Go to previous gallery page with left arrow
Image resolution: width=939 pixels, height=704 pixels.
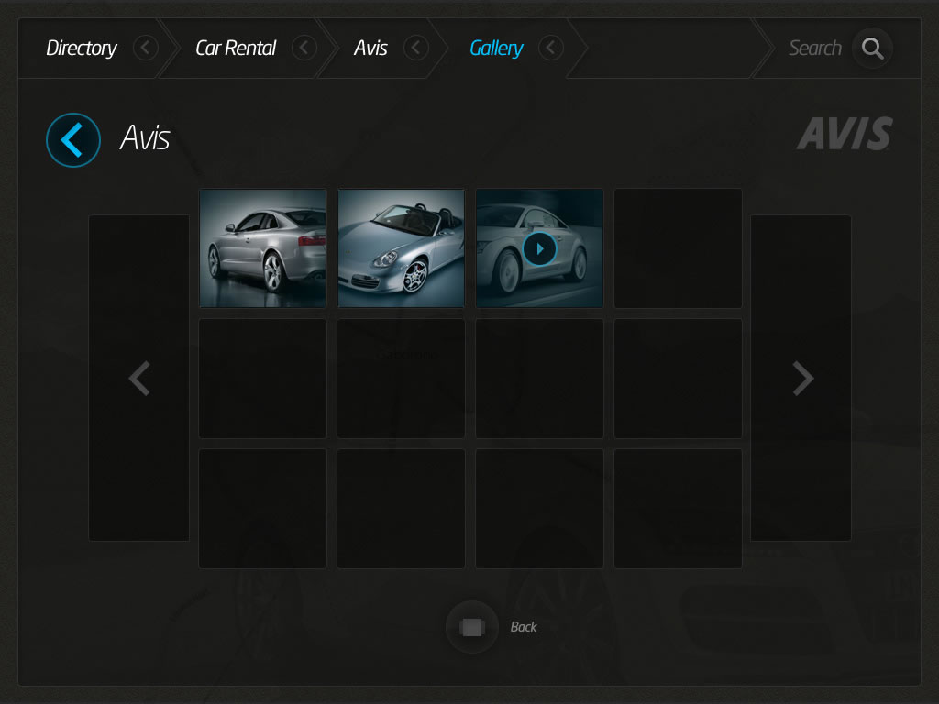tap(138, 378)
